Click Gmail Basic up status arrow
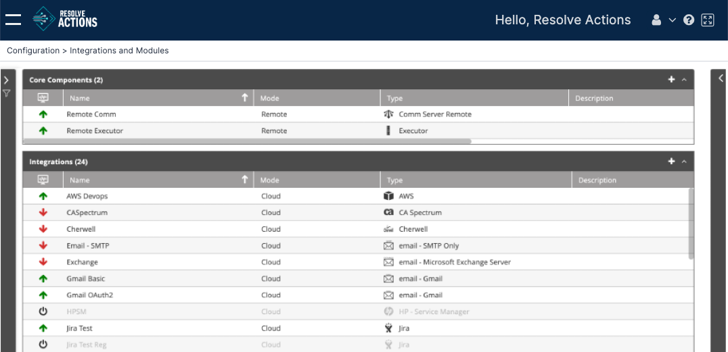Screen dimensions: 728x352 (x=43, y=279)
